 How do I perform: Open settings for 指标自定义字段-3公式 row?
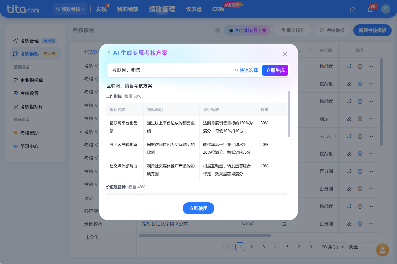pos(360,224)
